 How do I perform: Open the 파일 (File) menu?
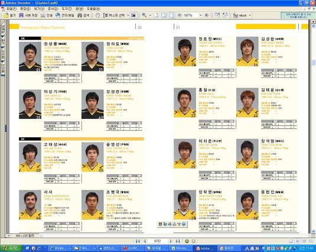pos(11,9)
